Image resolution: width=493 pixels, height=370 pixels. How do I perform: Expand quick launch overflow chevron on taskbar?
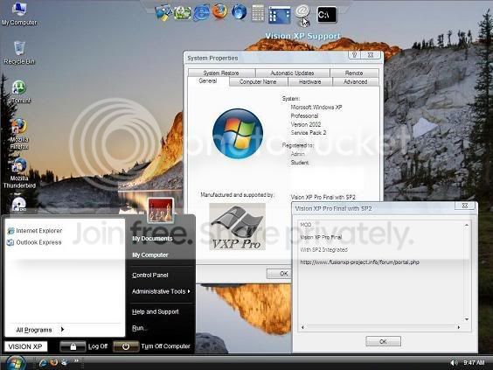[x=76, y=361]
